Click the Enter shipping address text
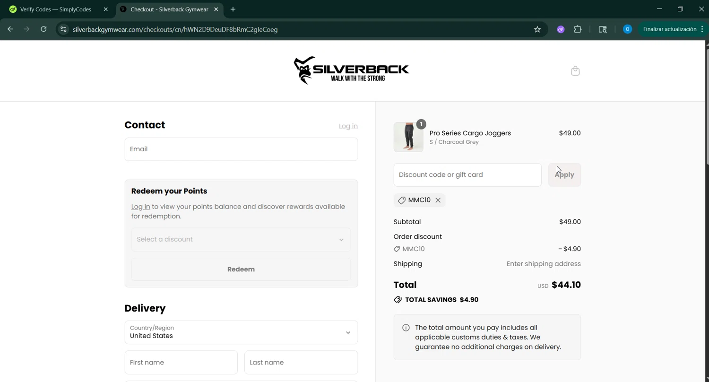The height and width of the screenshot is (382, 709). [544, 264]
